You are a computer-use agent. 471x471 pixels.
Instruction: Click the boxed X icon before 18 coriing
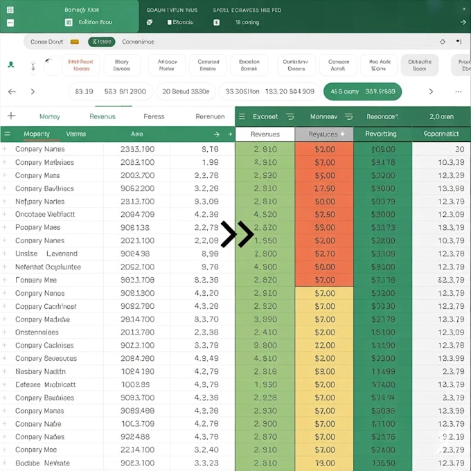pyautogui.click(x=216, y=23)
